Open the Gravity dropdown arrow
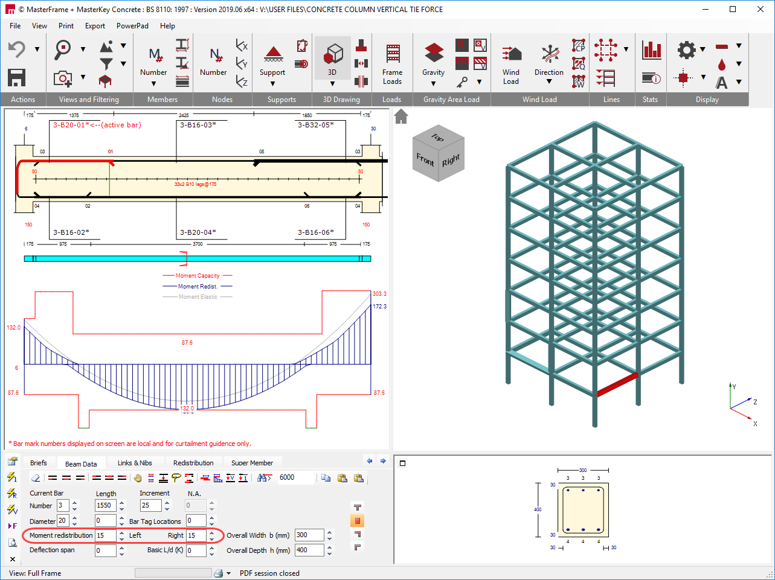Screen dimensions: 775x580 (x=433, y=84)
